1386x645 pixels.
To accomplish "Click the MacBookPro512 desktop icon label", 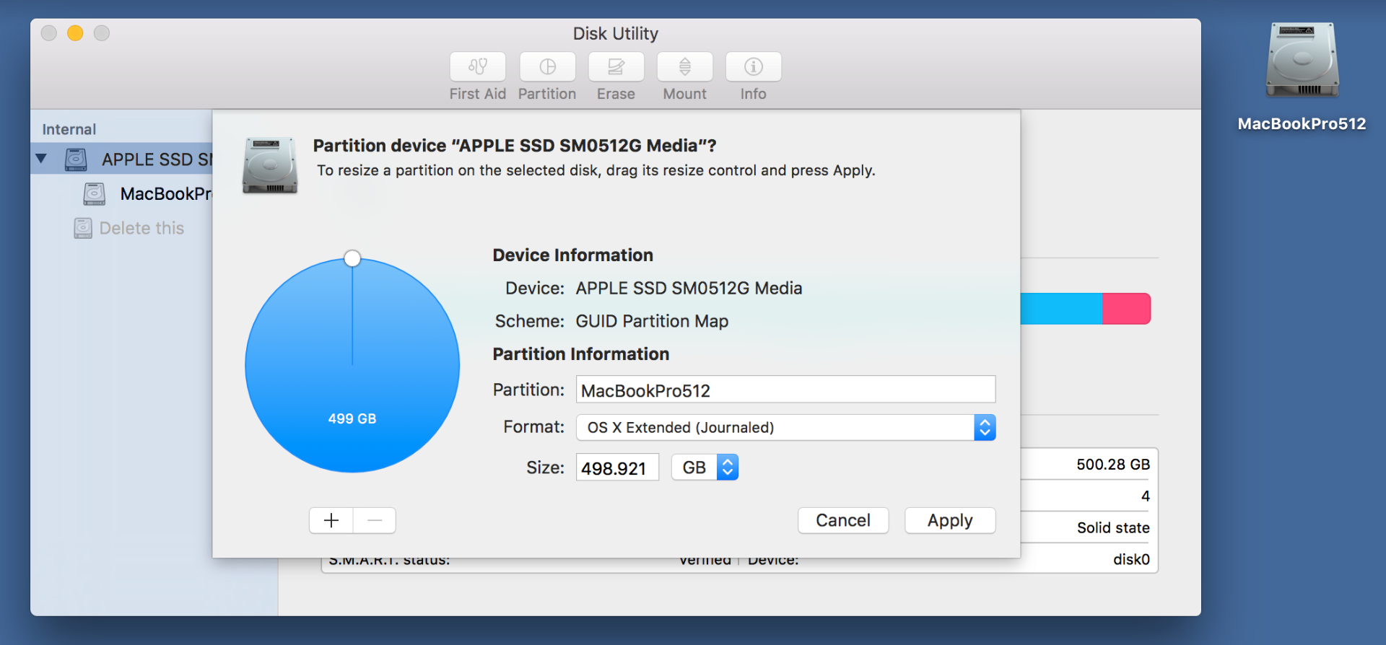I will click(x=1302, y=123).
